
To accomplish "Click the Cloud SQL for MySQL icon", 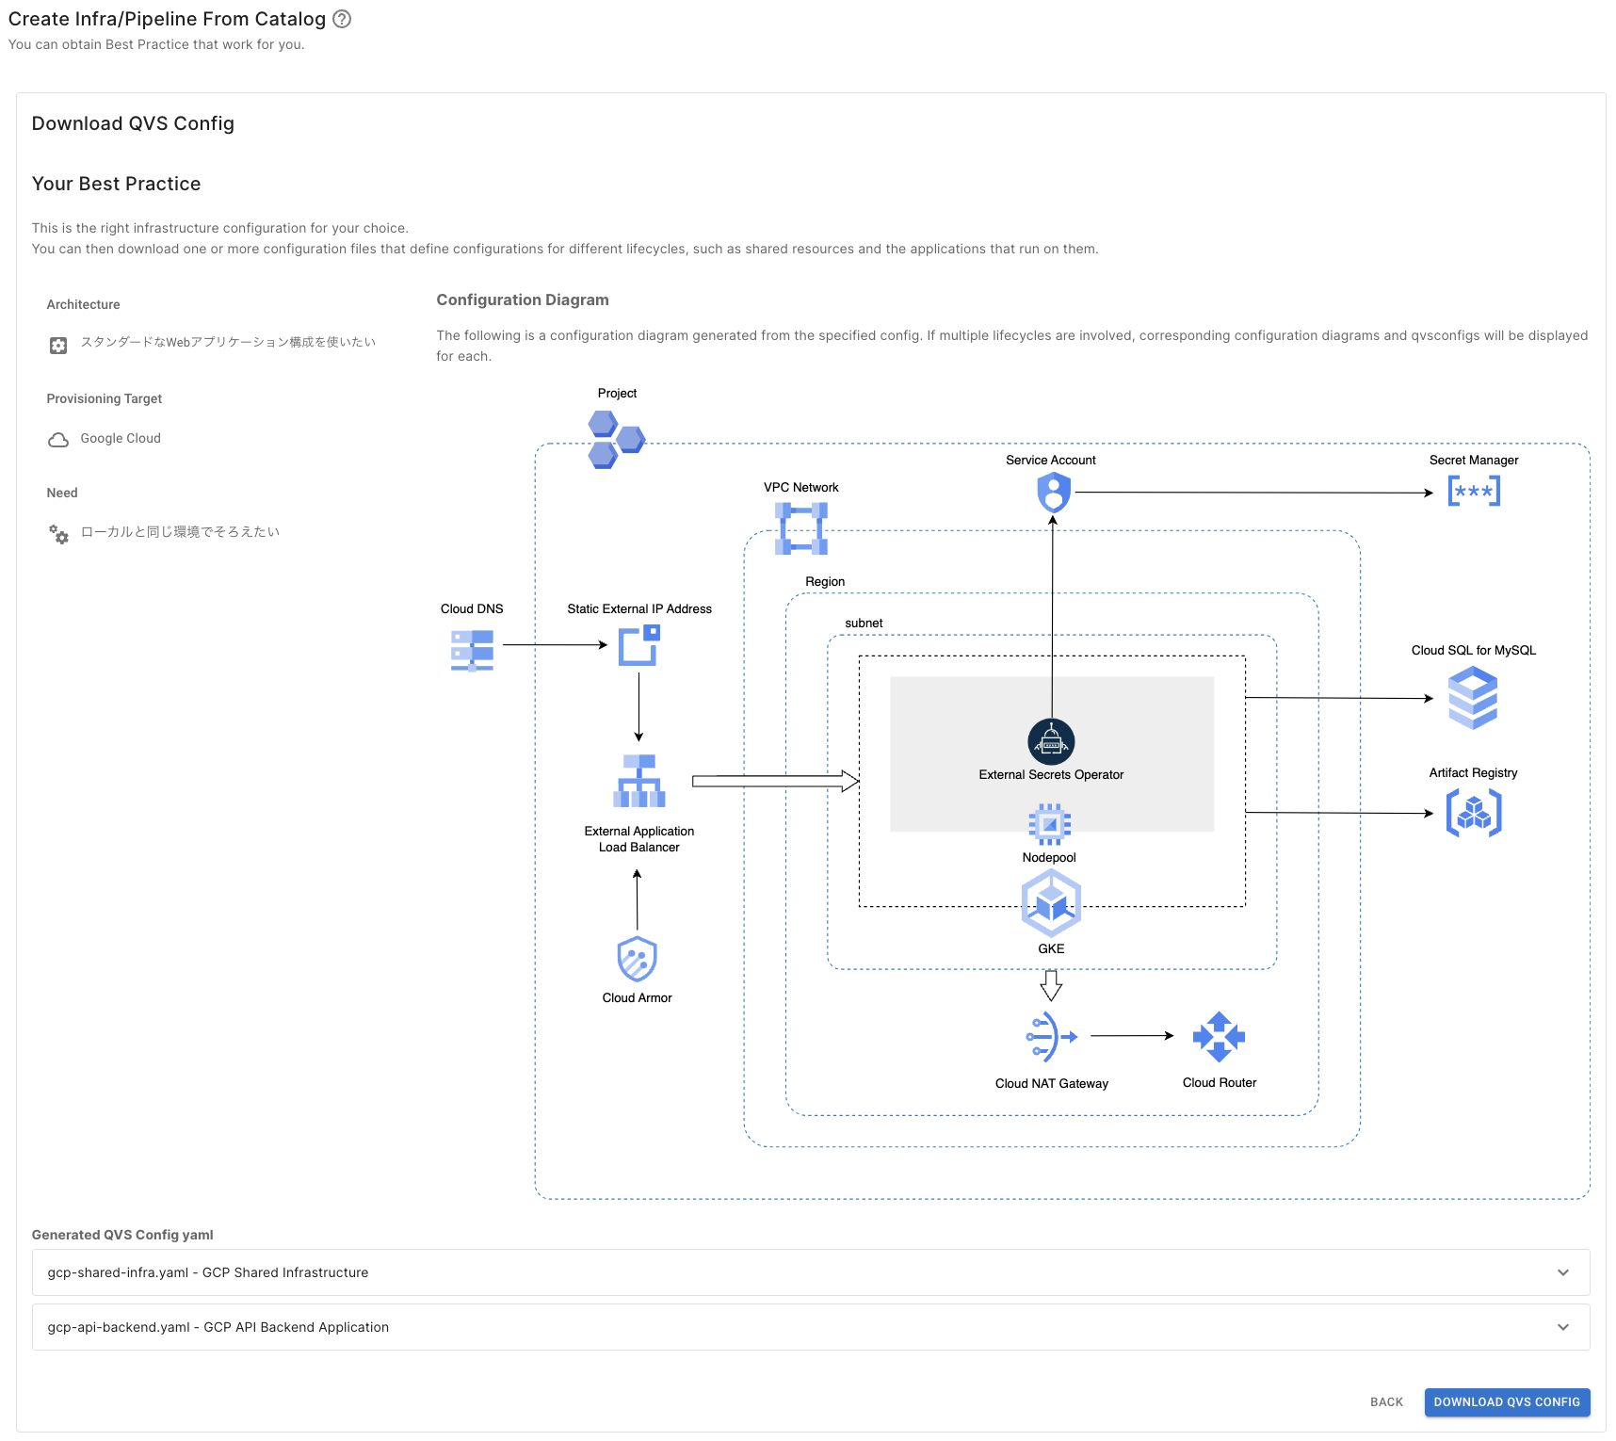I will pos(1472,698).
